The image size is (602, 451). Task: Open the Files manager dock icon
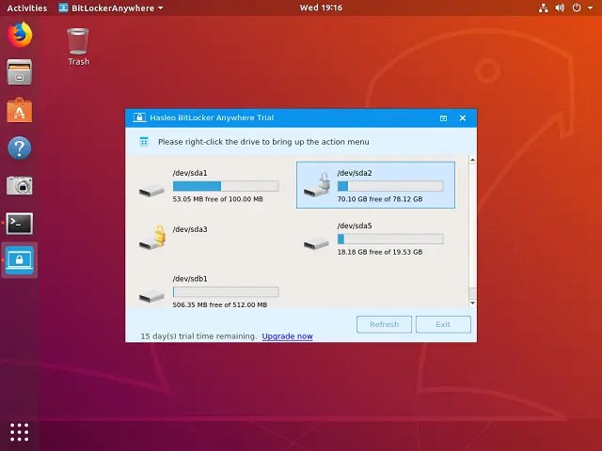coord(20,72)
